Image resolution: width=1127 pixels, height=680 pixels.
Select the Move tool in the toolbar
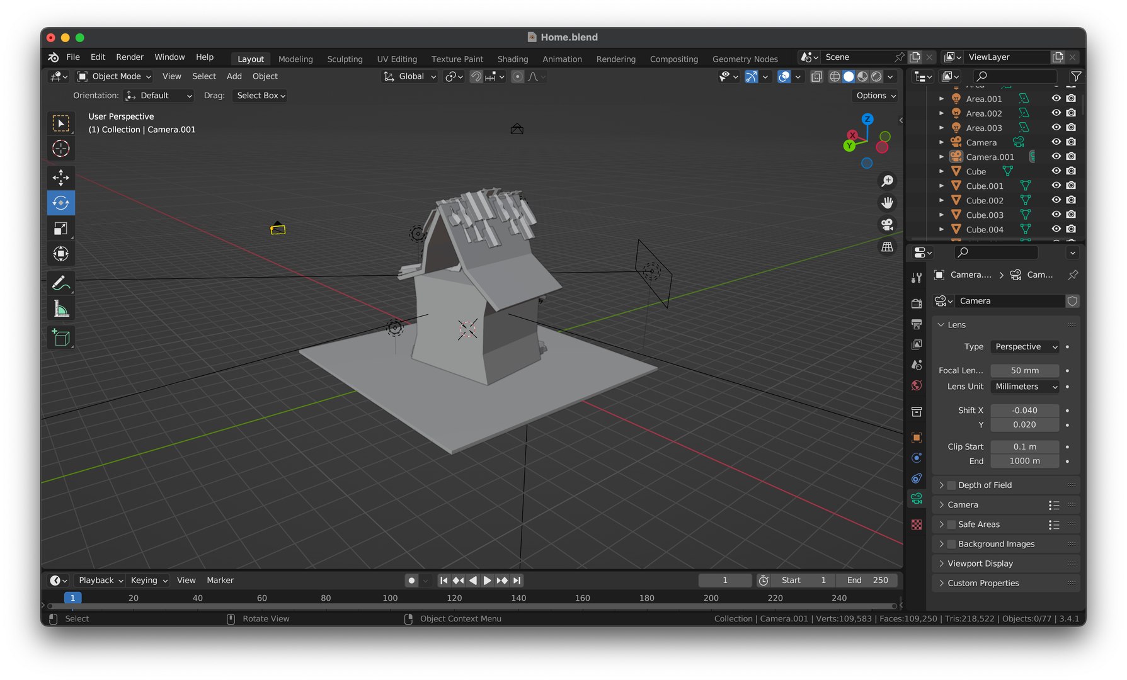(61, 178)
